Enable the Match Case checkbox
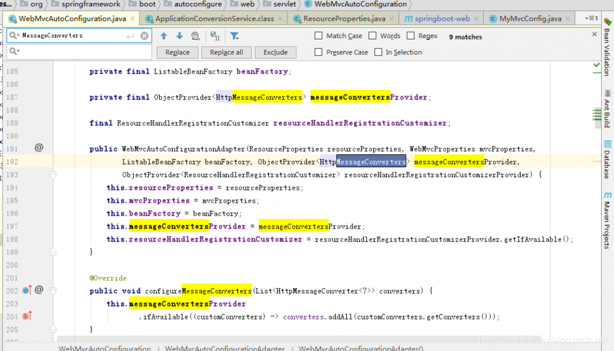 [x=318, y=36]
